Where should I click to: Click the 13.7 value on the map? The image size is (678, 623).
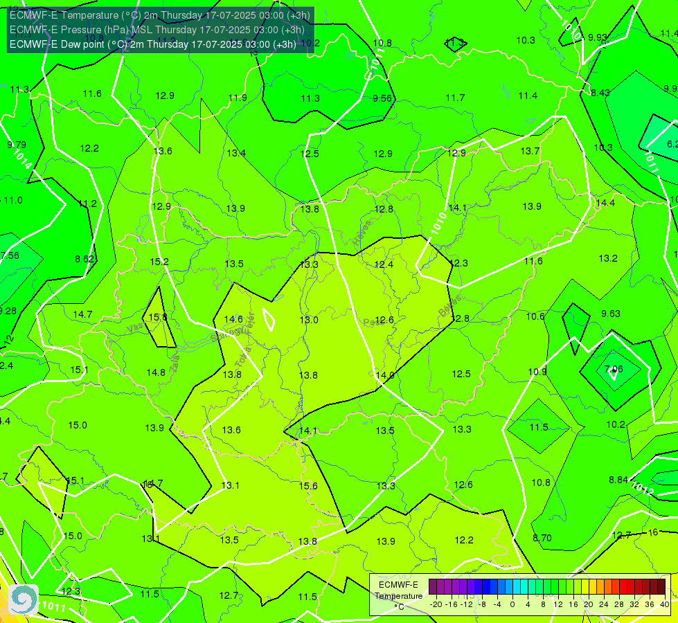[530, 151]
